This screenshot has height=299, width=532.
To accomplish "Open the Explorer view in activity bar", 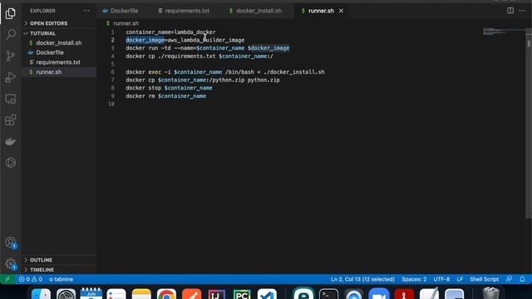I will click(11, 13).
